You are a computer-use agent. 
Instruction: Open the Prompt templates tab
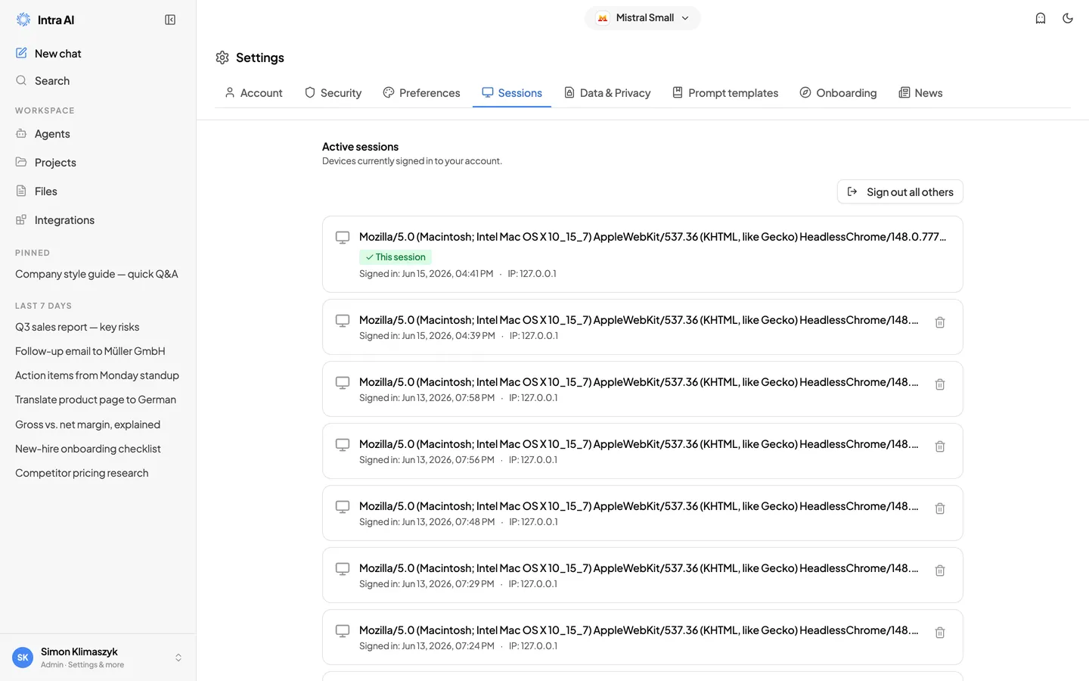[x=725, y=93]
